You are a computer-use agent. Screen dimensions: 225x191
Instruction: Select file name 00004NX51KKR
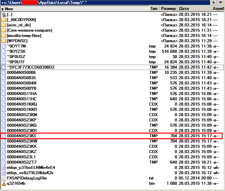tap(22, 110)
